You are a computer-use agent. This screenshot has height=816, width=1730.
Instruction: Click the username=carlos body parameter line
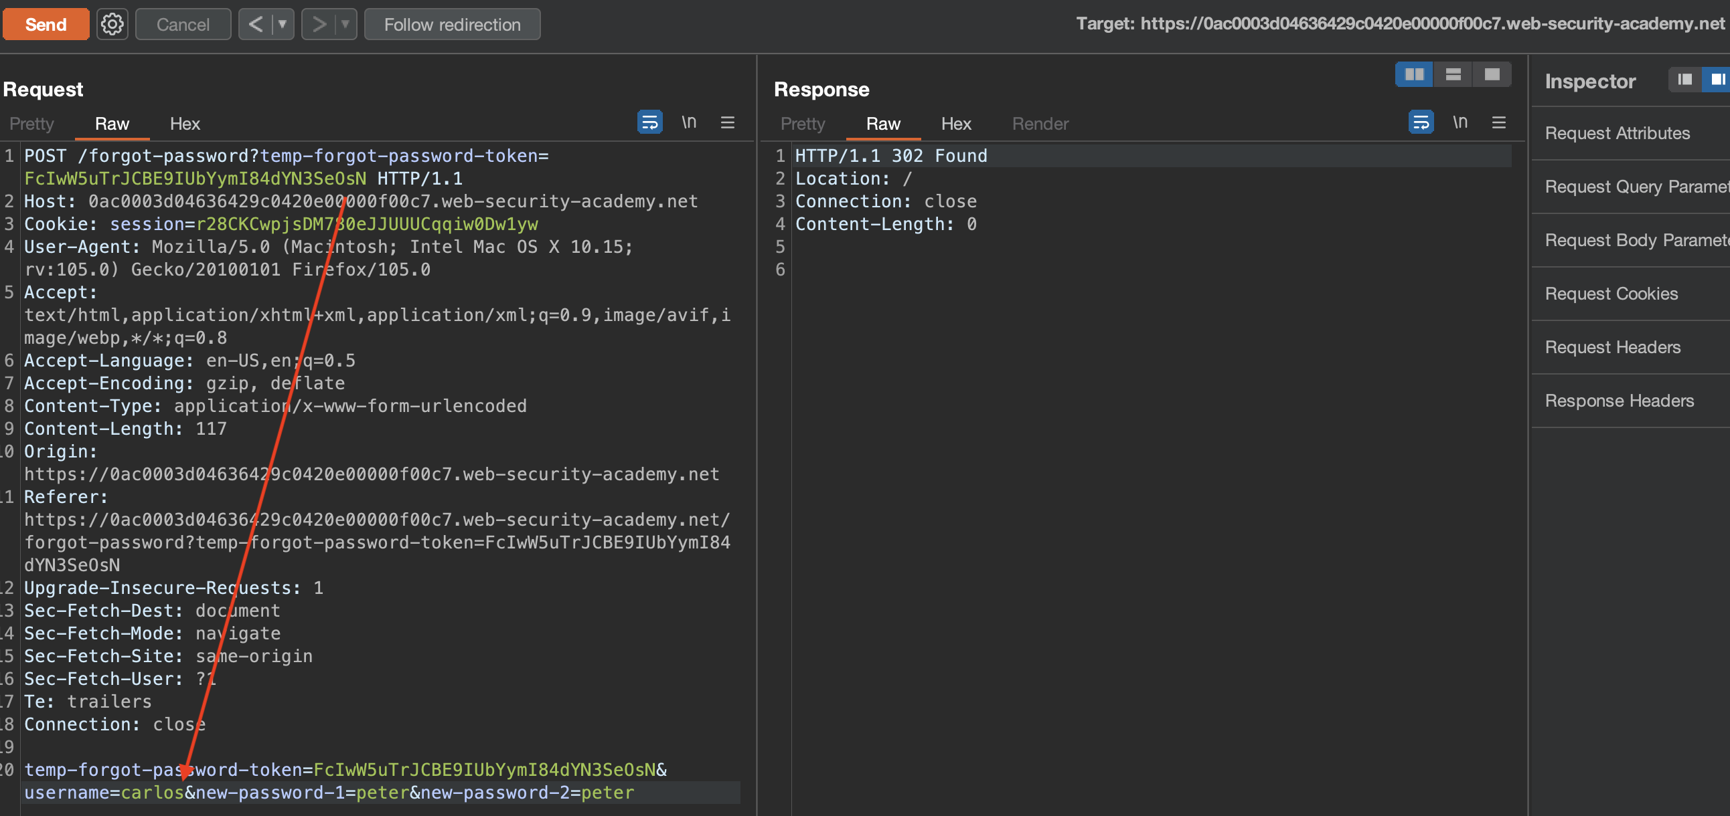(104, 793)
